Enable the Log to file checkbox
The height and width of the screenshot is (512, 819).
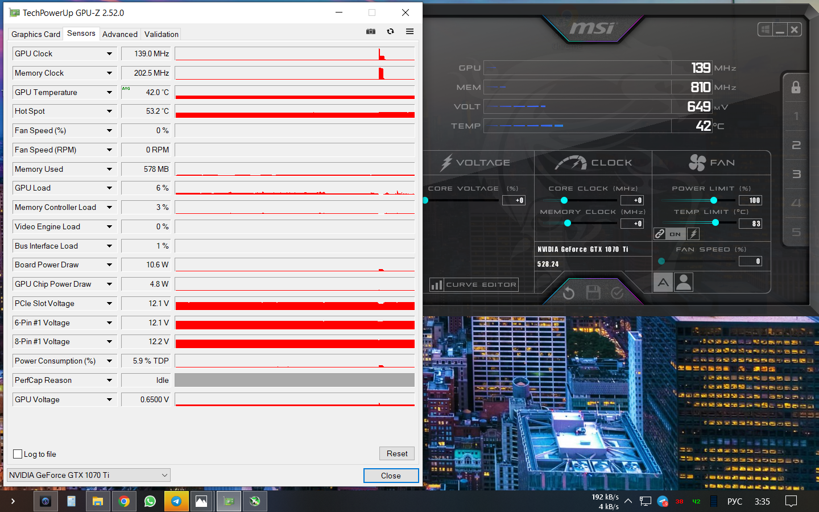tap(18, 454)
